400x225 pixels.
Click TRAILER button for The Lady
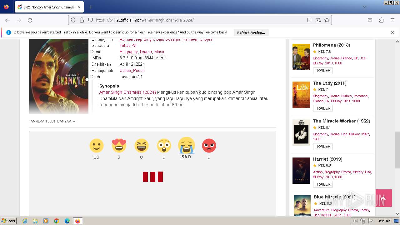[x=323, y=108]
